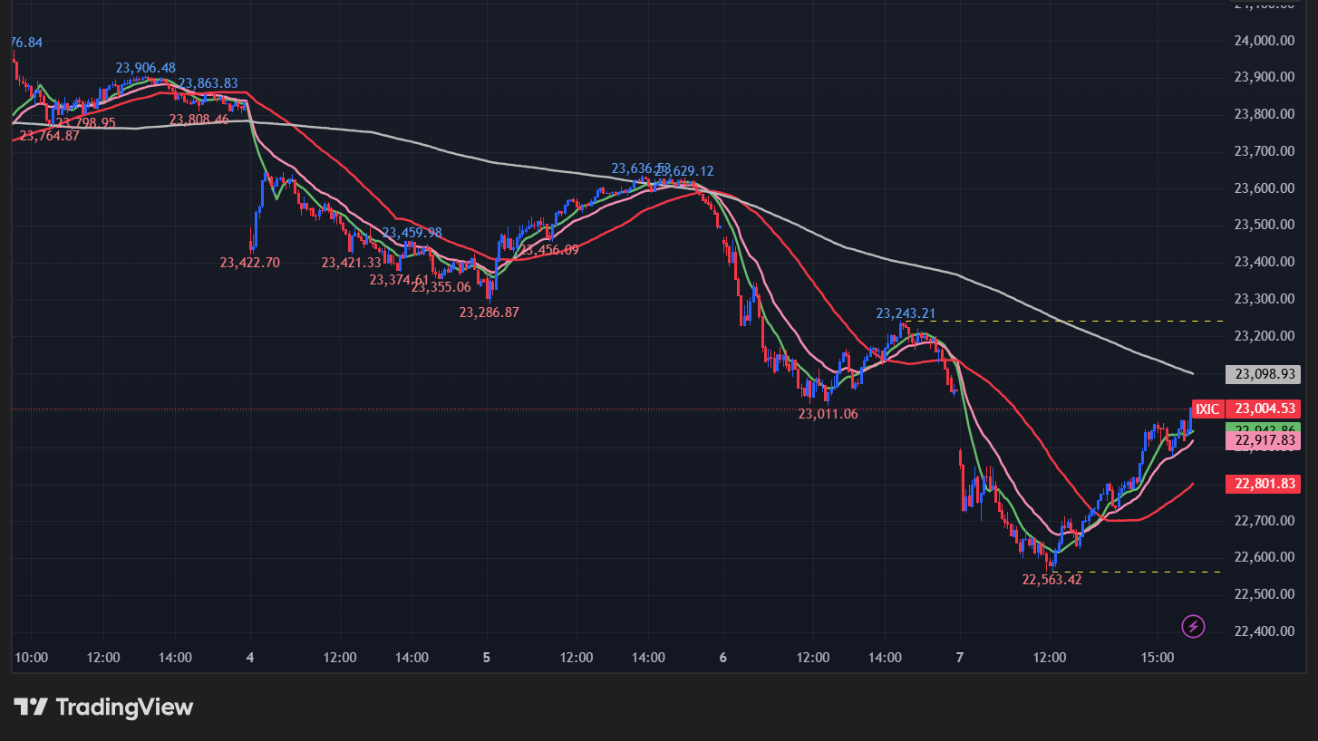Click the red IXIC symbol label
The width and height of the screenshot is (1318, 741).
click(x=1207, y=409)
